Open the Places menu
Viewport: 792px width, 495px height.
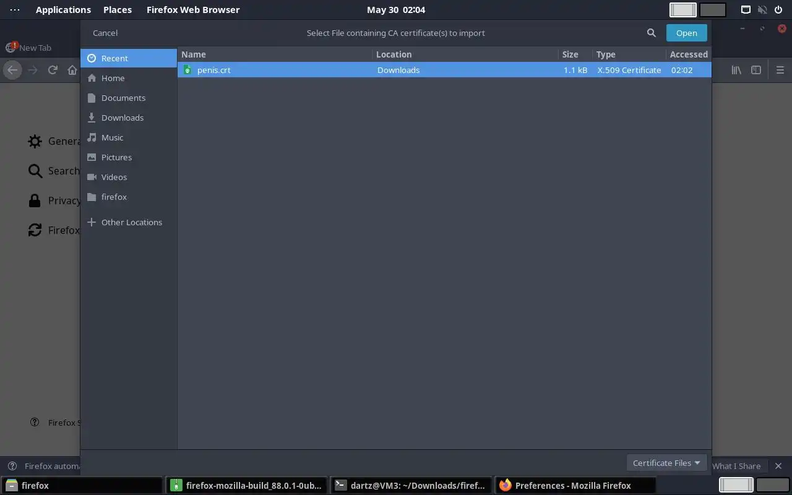(x=118, y=10)
